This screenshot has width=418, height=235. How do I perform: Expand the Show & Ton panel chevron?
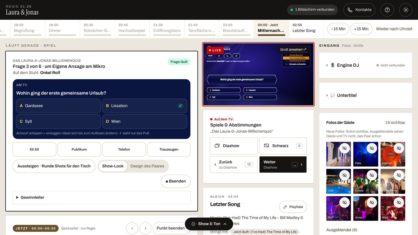(x=225, y=224)
